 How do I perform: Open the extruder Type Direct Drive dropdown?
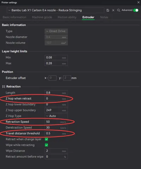[56, 31]
